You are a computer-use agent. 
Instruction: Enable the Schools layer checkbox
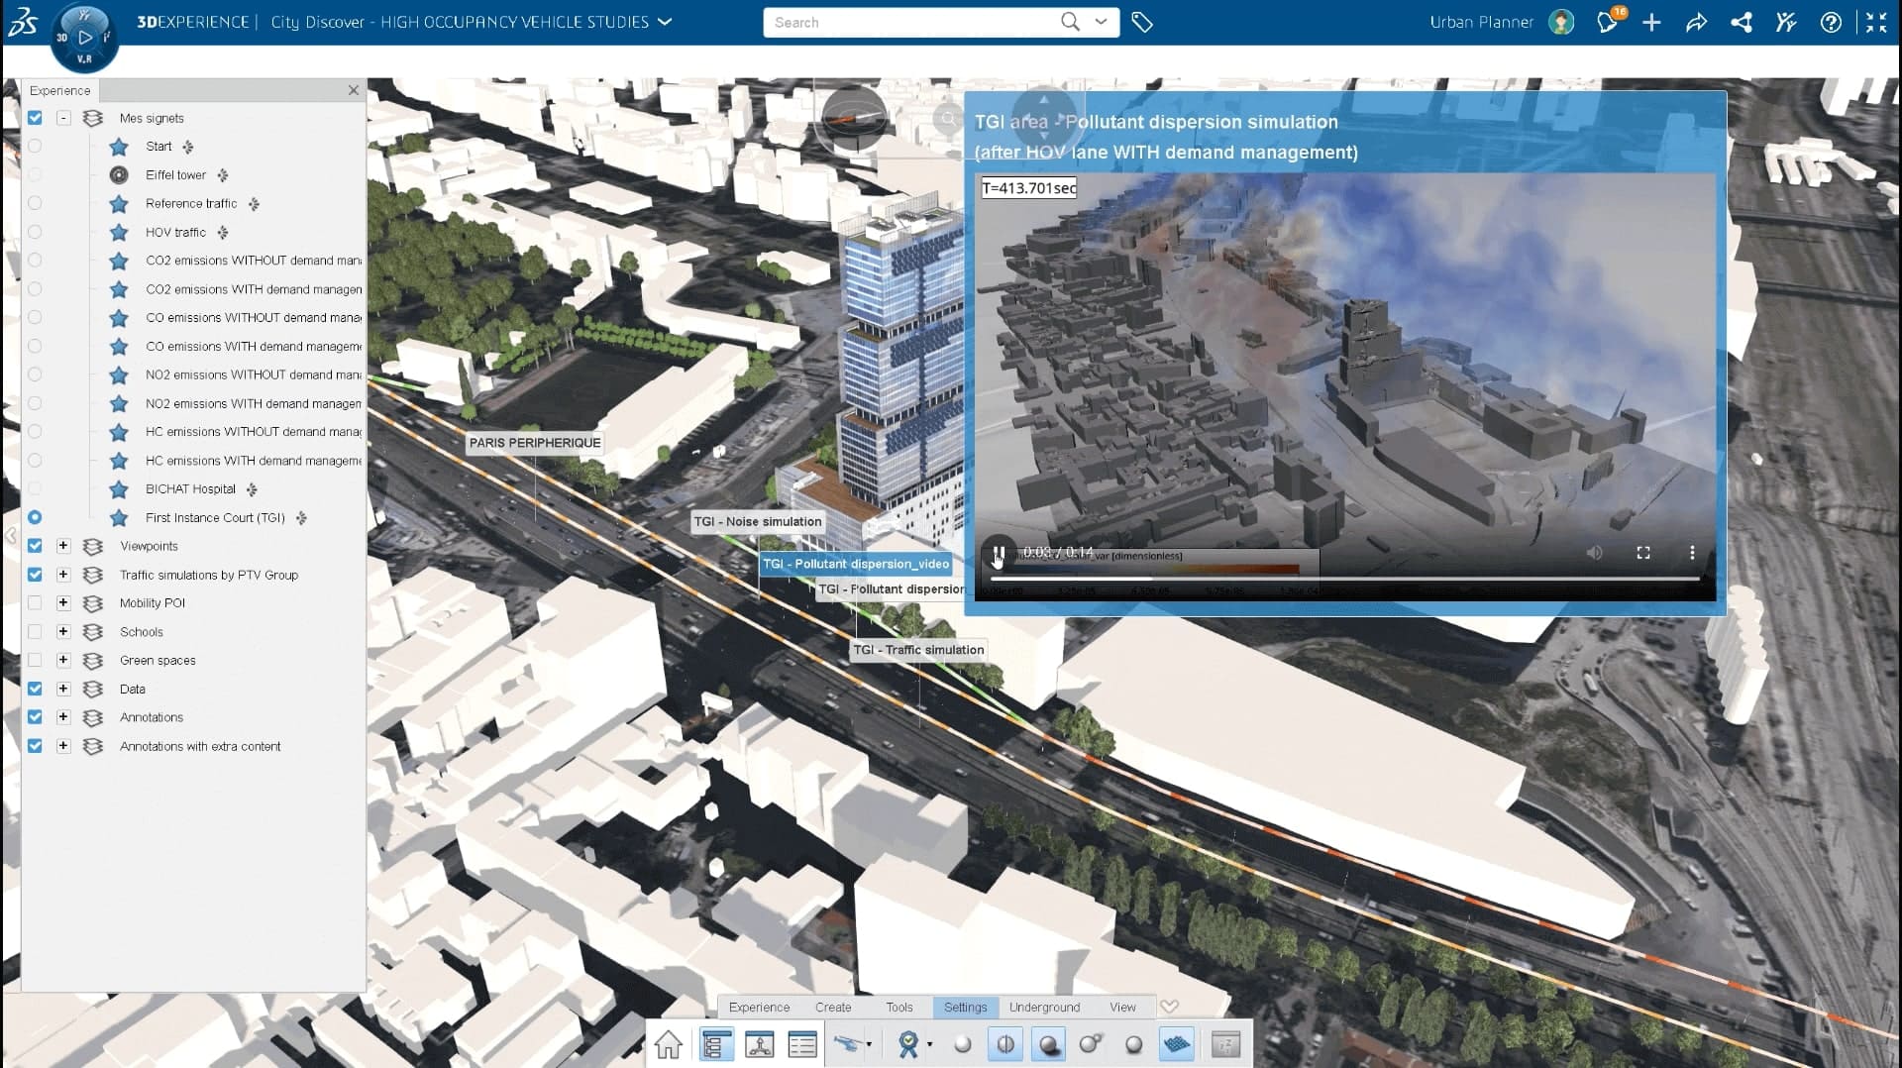click(x=35, y=632)
